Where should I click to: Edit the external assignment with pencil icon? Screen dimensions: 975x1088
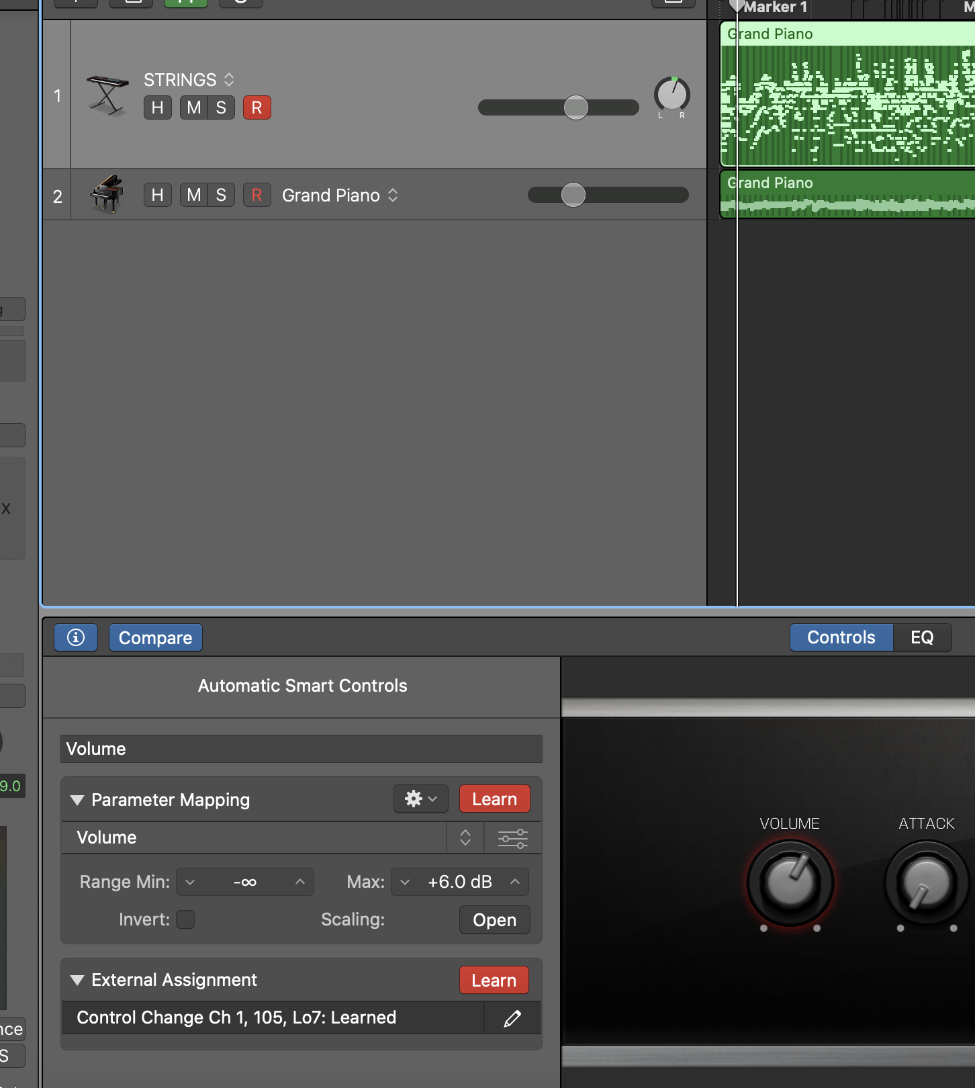(x=512, y=1019)
